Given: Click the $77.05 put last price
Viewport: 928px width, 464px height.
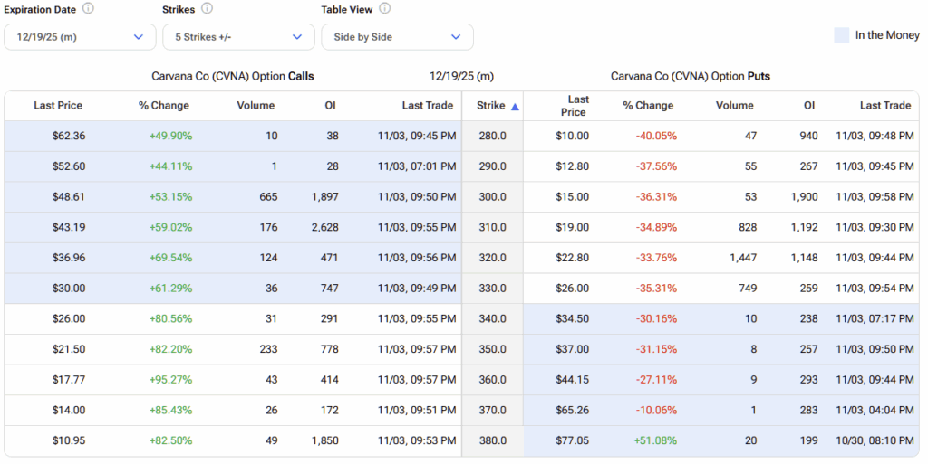Looking at the screenshot, I should click(x=571, y=441).
